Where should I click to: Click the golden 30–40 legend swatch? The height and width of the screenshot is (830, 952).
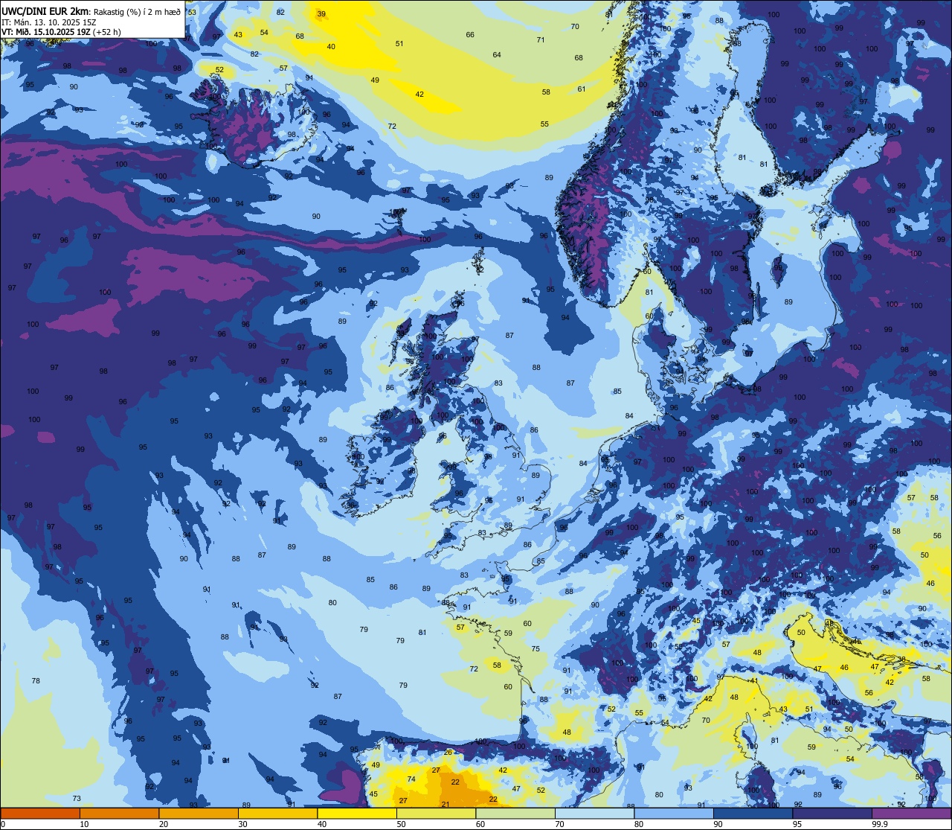coord(277,813)
